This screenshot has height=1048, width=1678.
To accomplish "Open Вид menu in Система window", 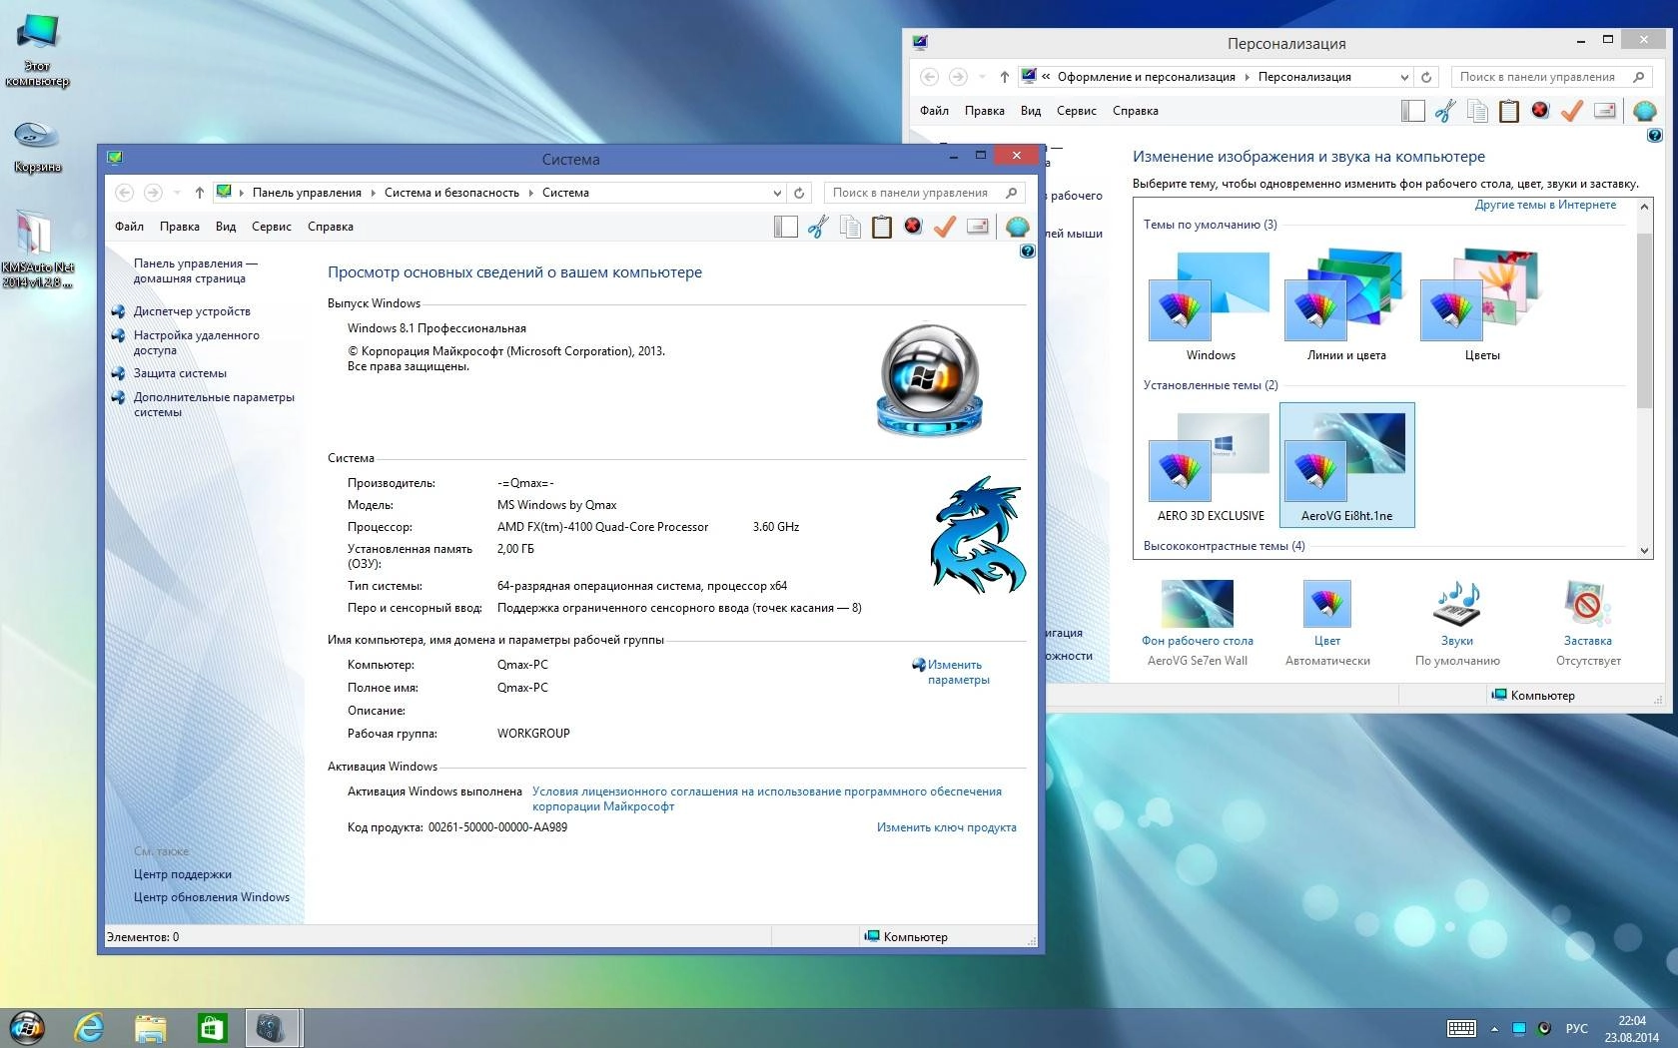I will tap(226, 227).
